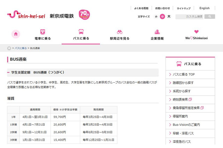Go to home via pink house icon
223x148 pixels.
[x=16, y=34]
